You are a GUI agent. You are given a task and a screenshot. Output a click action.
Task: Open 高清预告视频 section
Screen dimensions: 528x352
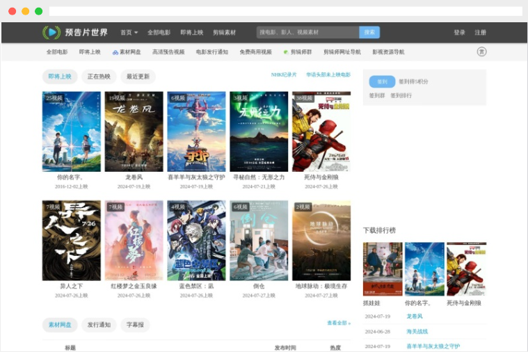(168, 52)
